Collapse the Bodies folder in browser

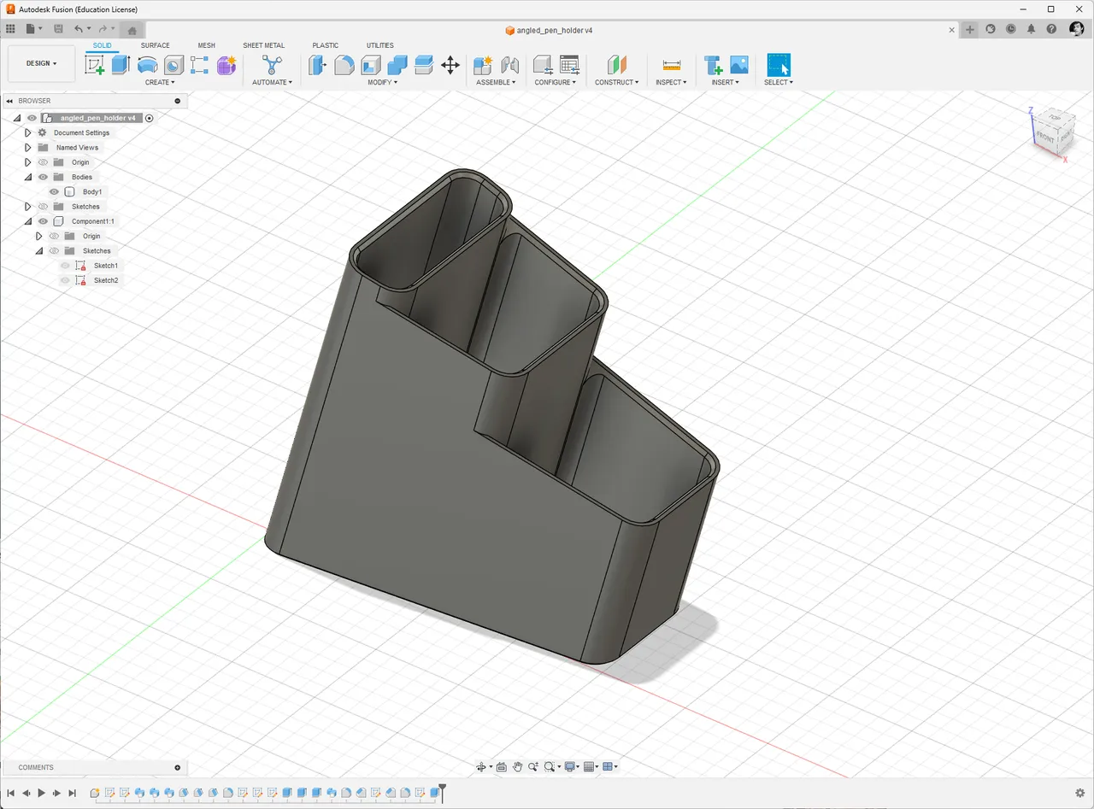[x=28, y=177]
